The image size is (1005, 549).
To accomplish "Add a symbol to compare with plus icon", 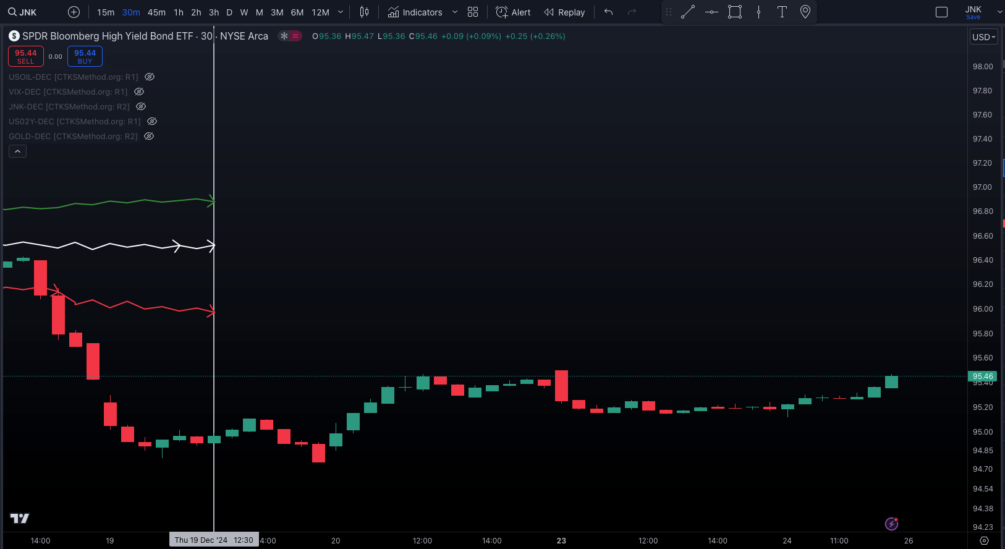I will [x=74, y=12].
